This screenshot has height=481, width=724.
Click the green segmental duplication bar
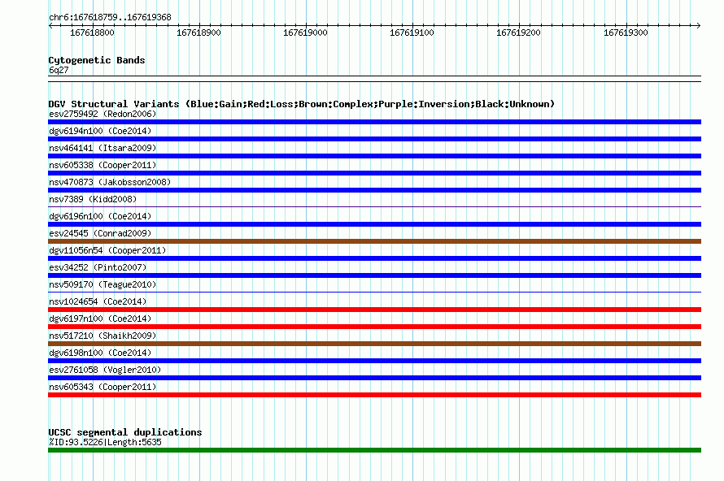click(374, 450)
